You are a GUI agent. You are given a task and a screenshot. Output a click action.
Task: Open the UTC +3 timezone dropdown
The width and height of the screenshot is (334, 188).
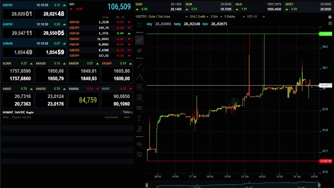(256, 16)
